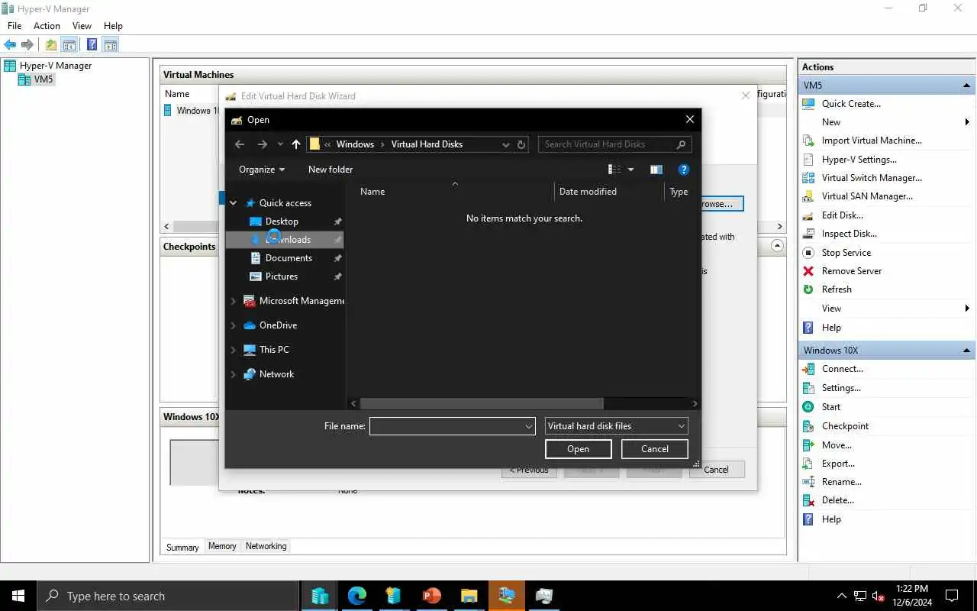Refresh the Virtual Hard Disks folder
Viewport: 977px width, 611px height.
coord(521,144)
